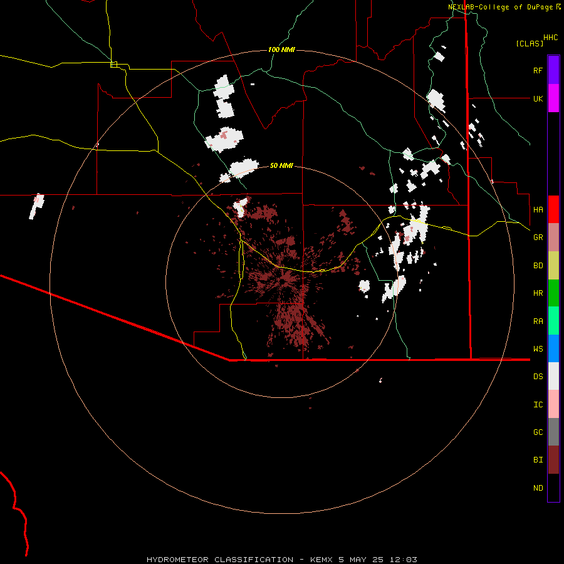Click the RA legend label
The image size is (564, 564).
[538, 321]
